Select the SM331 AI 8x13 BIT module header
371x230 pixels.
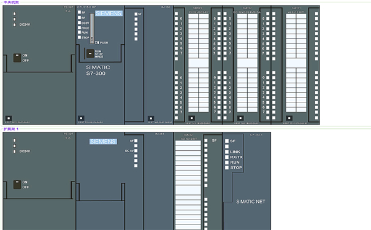coord(296,10)
